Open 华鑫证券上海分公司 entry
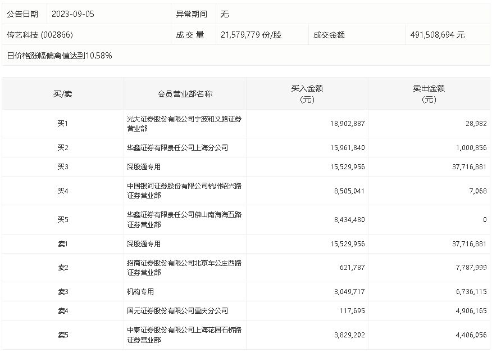 177,148
